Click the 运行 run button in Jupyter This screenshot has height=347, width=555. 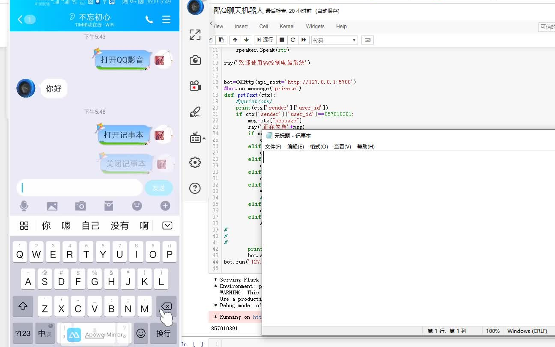click(265, 40)
